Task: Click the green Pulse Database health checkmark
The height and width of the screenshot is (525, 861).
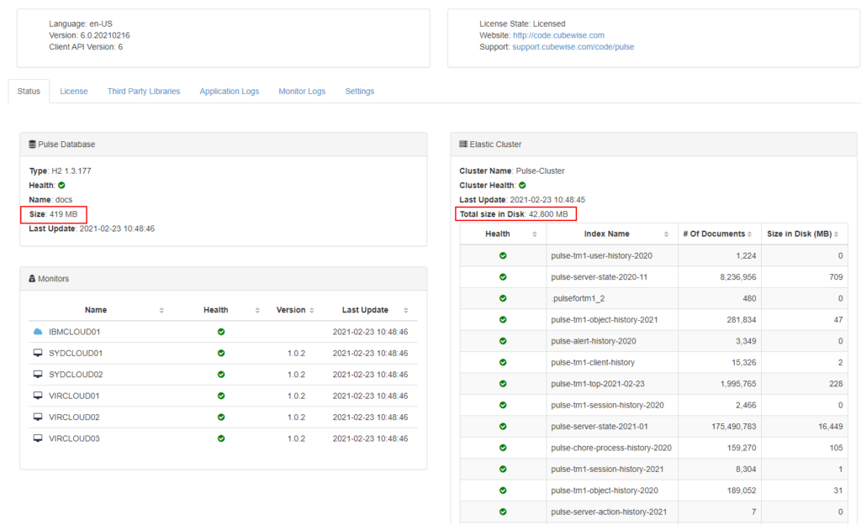Action: pos(61,185)
